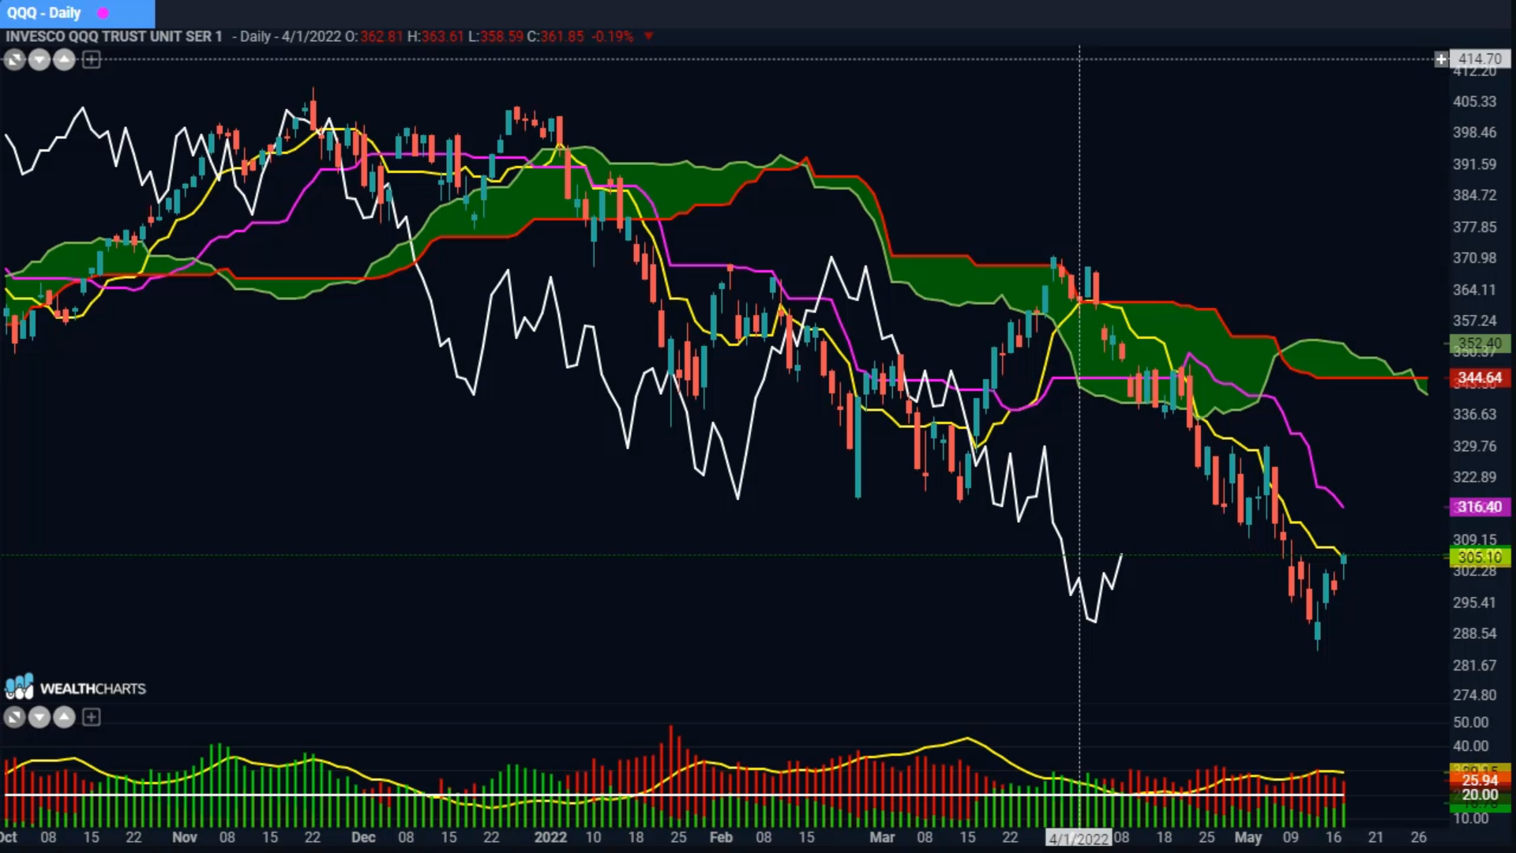The height and width of the screenshot is (853, 1516).
Task: Click the 364.11 price axis label
Action: click(x=1475, y=290)
